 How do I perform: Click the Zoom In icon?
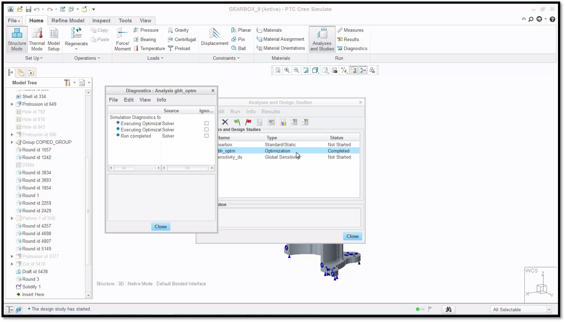click(x=287, y=70)
